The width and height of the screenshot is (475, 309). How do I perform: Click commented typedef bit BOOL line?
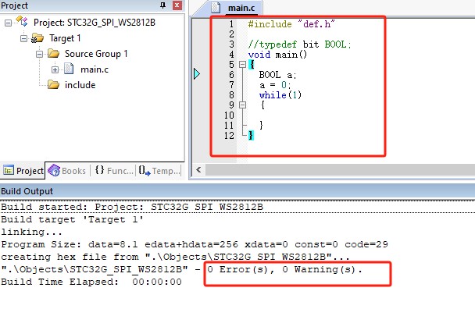pyautogui.click(x=299, y=44)
